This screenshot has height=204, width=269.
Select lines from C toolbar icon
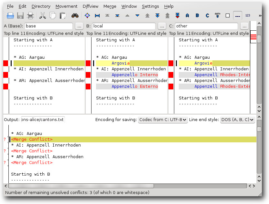pyautogui.click(x=208, y=15)
